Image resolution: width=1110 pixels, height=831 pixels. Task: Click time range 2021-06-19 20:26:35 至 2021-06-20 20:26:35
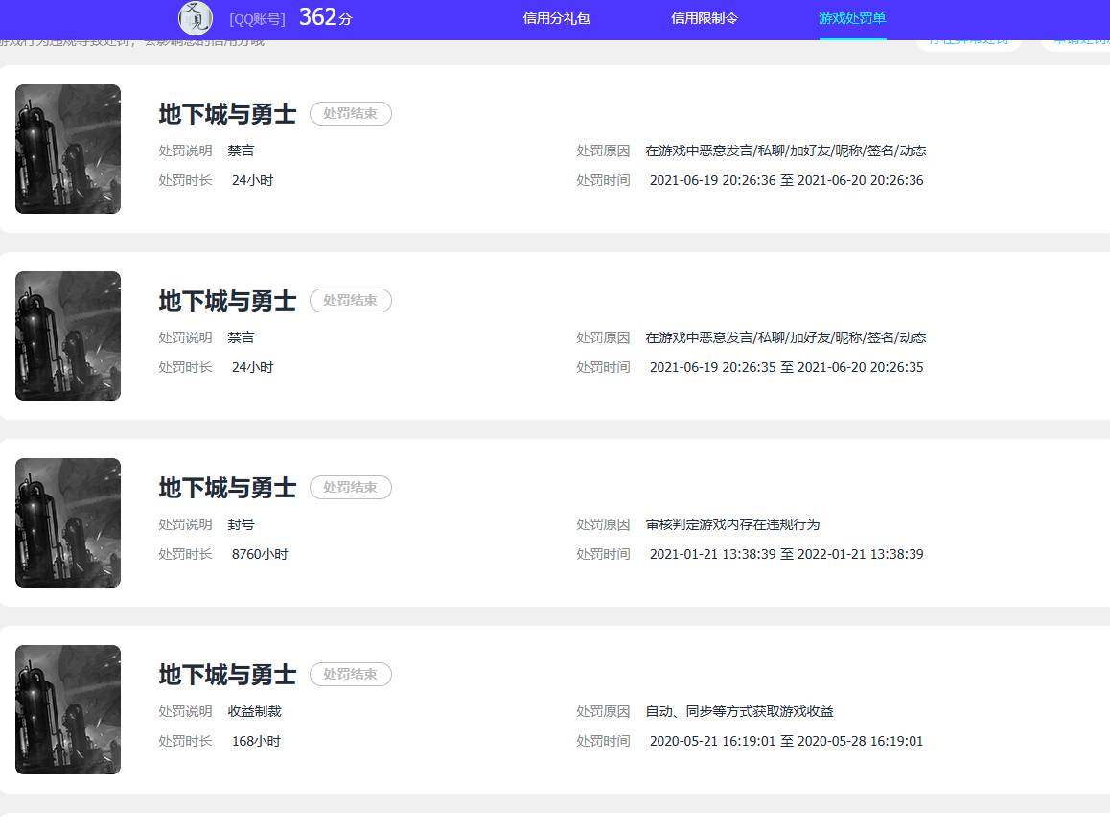786,367
